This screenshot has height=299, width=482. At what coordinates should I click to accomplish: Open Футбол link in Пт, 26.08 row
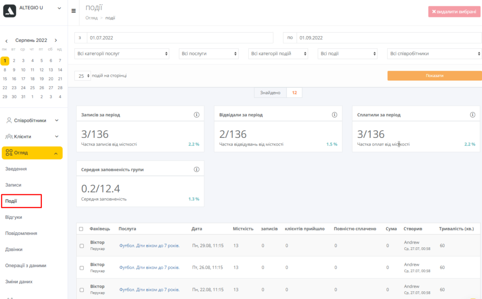click(149, 268)
